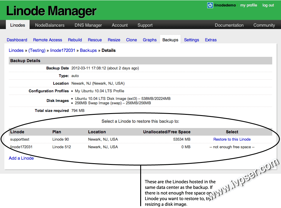Click the 0 MB free space value
Image resolution: width=281 pixels, height=208 pixels.
[186, 147]
